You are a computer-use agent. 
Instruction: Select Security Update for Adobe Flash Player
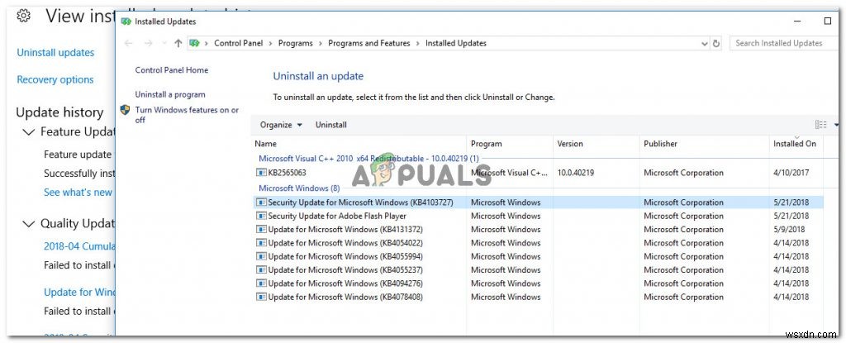tap(537, 216)
